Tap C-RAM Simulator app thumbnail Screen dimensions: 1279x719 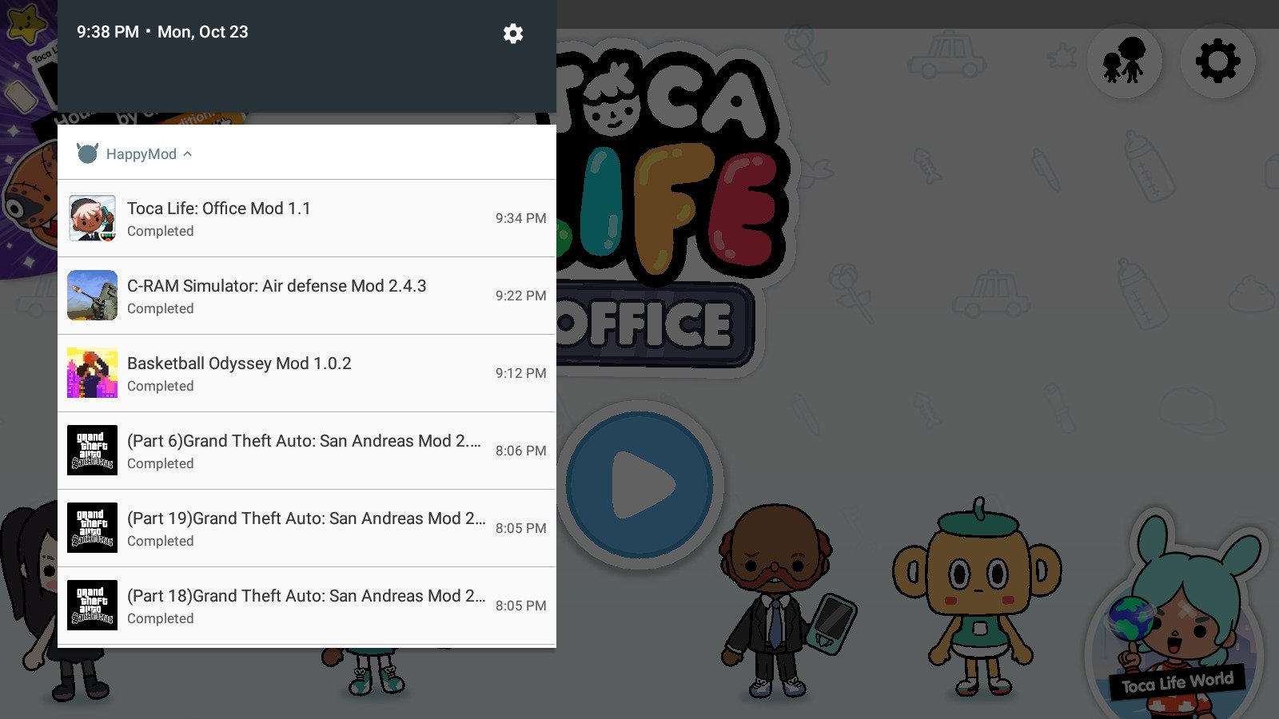pos(92,296)
